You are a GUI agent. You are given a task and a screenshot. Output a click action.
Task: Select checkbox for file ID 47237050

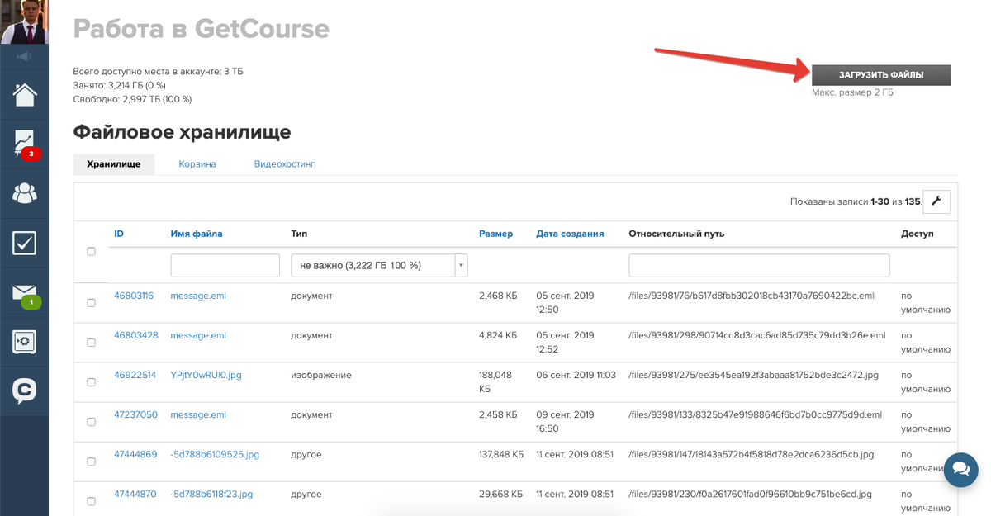point(92,422)
